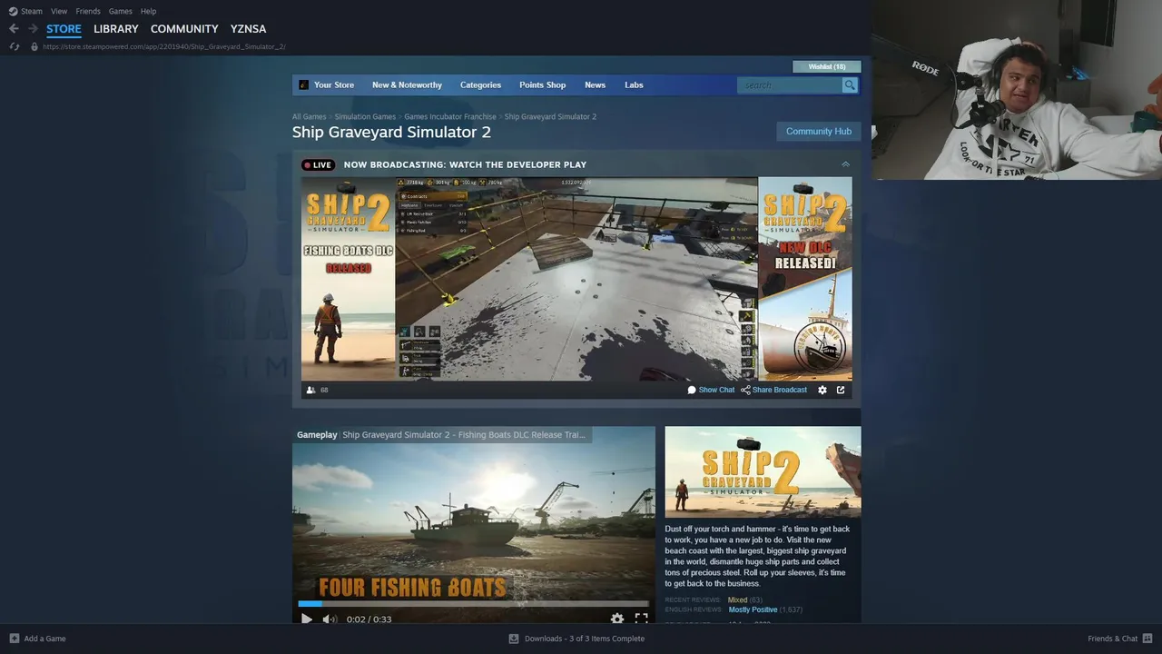Open the Categories dropdown
1162x654 pixels.
(480, 84)
